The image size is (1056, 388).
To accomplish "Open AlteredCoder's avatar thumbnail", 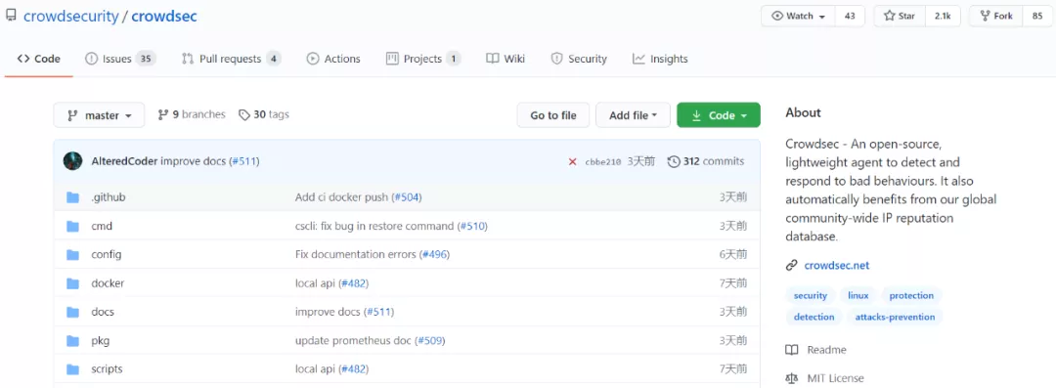I will [72, 161].
